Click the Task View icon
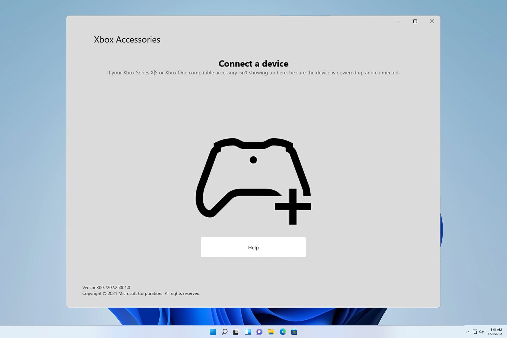 point(248,332)
